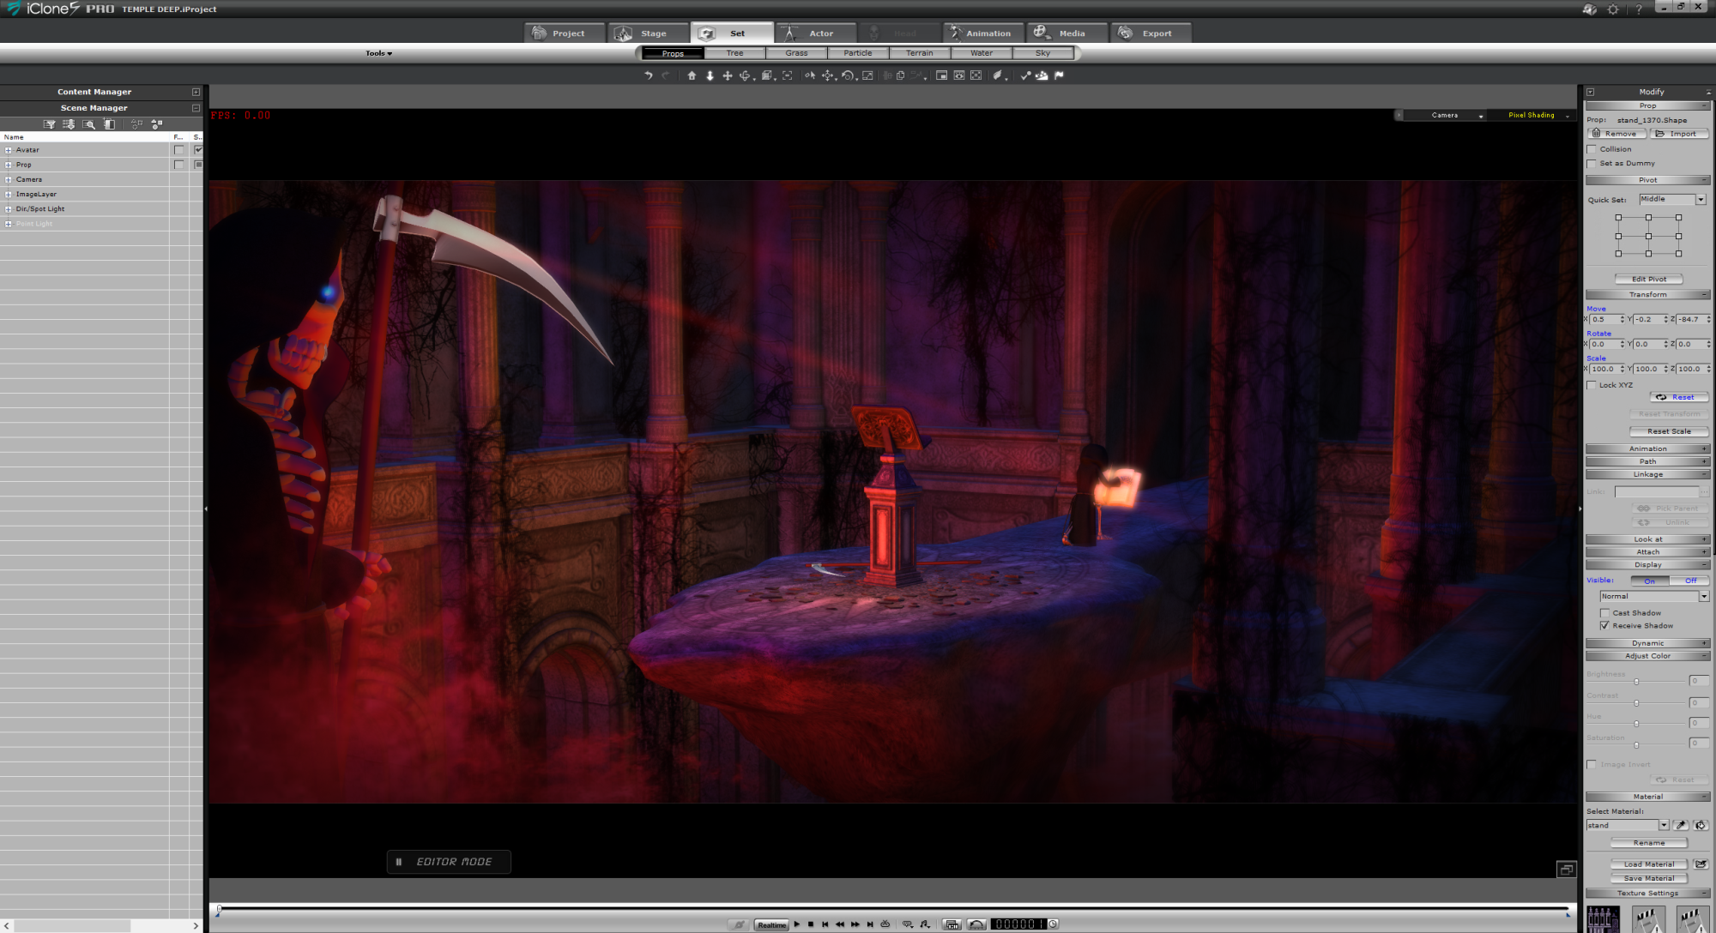Screen dimensions: 1716x933
Task: Toggle the Prop row's F column checkbox
Action: [x=178, y=165]
